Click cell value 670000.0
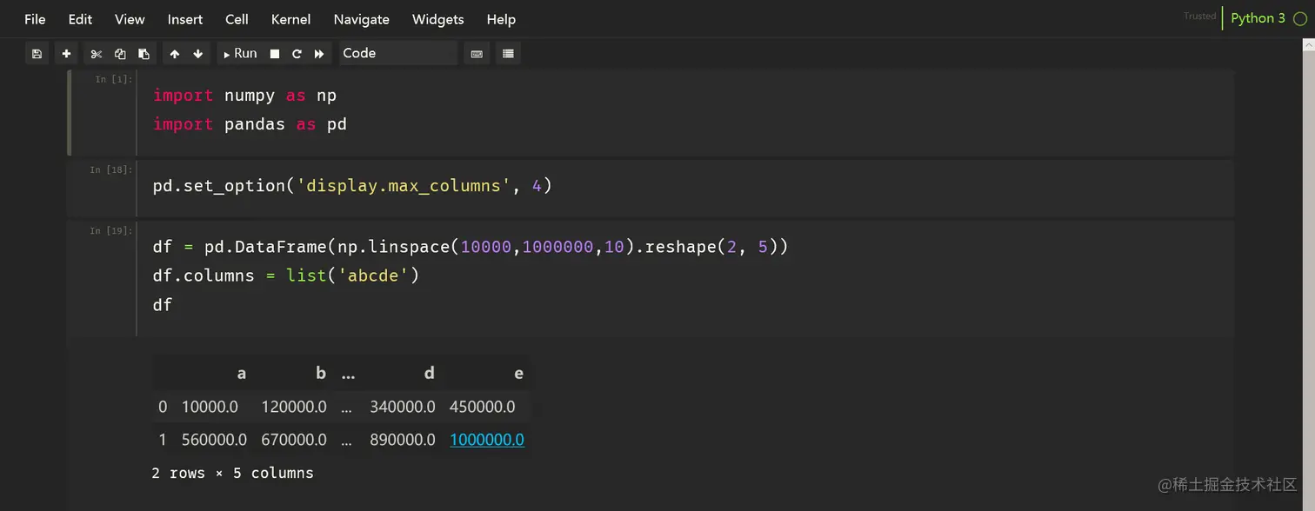The image size is (1315, 511). (294, 440)
